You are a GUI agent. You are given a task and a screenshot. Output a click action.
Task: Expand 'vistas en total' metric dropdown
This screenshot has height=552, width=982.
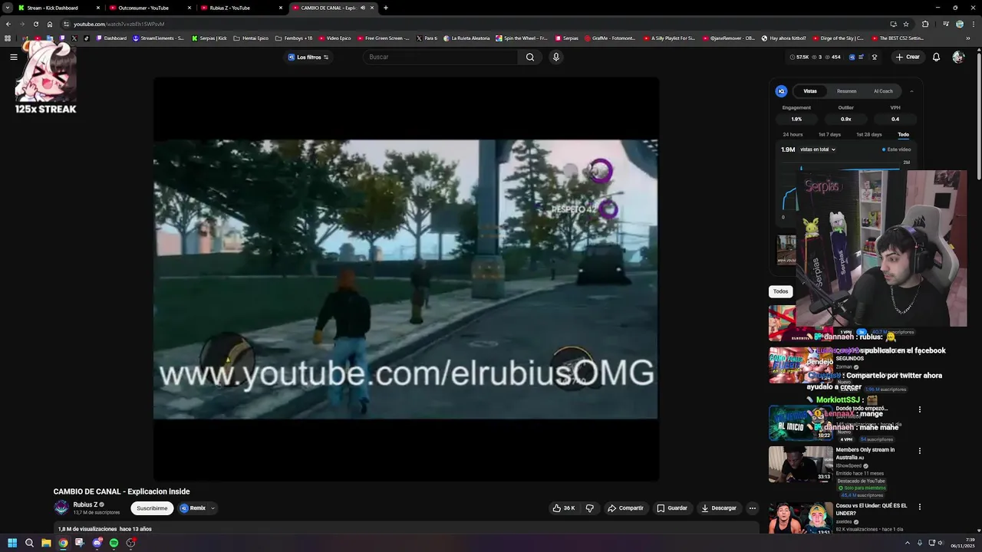point(818,149)
